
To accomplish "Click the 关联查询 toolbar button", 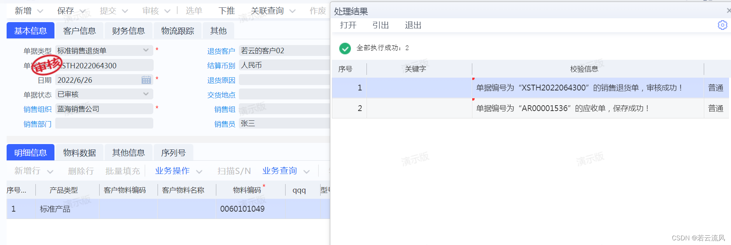I will (x=267, y=11).
